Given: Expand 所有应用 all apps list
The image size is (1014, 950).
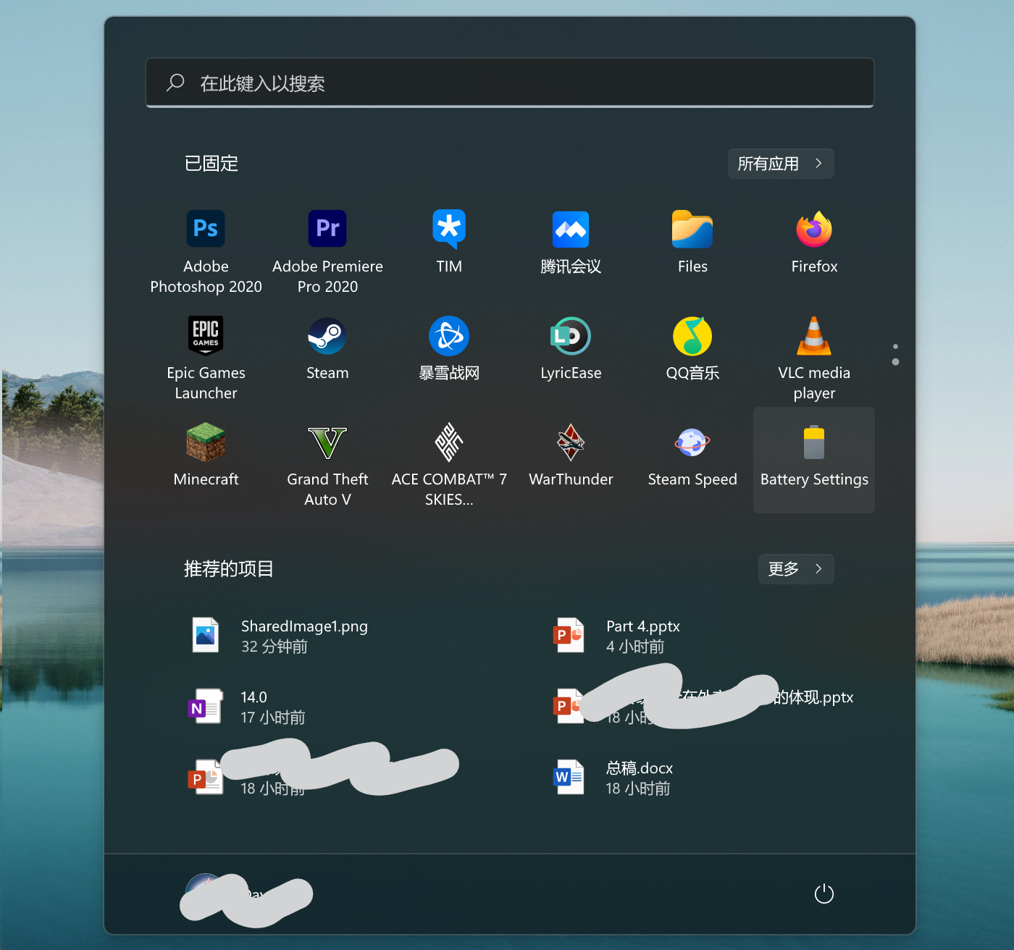Looking at the screenshot, I should (x=781, y=164).
